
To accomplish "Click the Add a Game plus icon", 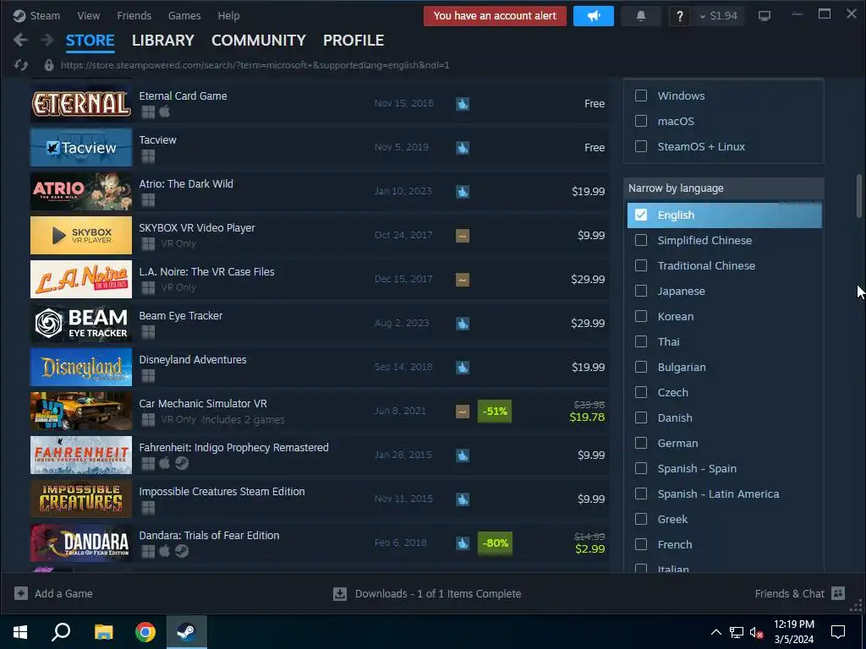I will [21, 593].
